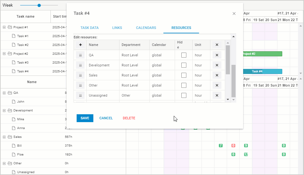Collapse the Sales resource group
Screen dimensions: 304x175
pos(4,137)
